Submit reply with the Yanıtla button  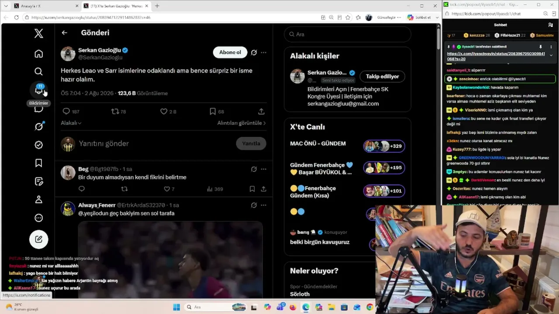(x=251, y=143)
